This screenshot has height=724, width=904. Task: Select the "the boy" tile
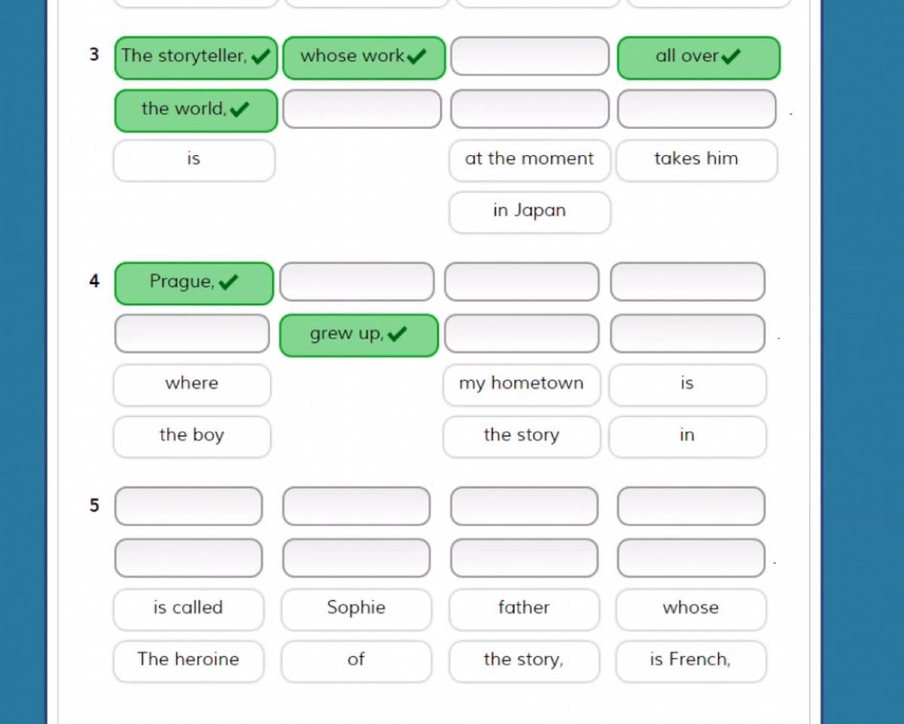pos(191,436)
